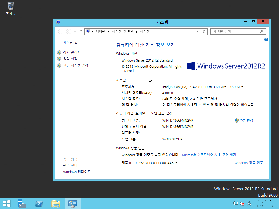Open Windows 업데이트 link
The height and width of the screenshot is (209, 279).
(x=77, y=172)
